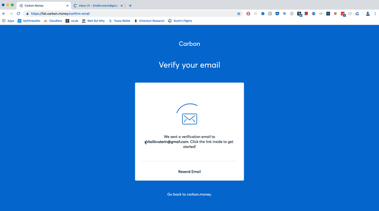The width and height of the screenshot is (379, 211).
Task: Switch to the Inbox (1) Gmail tab
Action: [98, 6]
